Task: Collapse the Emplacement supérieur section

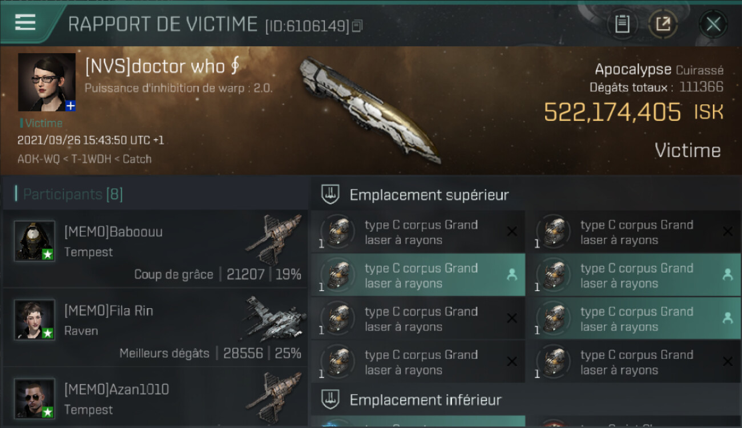Action: pyautogui.click(x=429, y=195)
